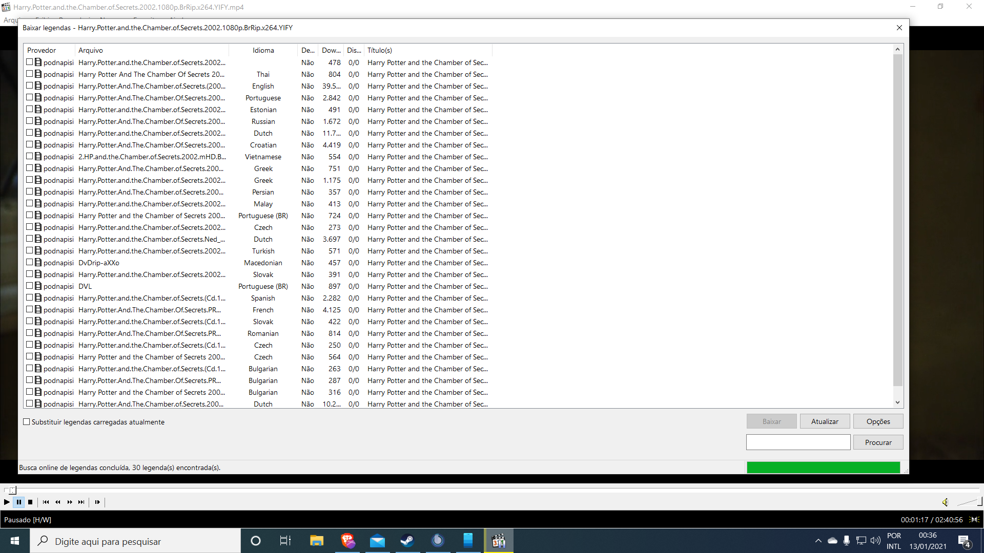Sort the list by Idioma column header
Screen dimensions: 984x553
tap(263, 50)
